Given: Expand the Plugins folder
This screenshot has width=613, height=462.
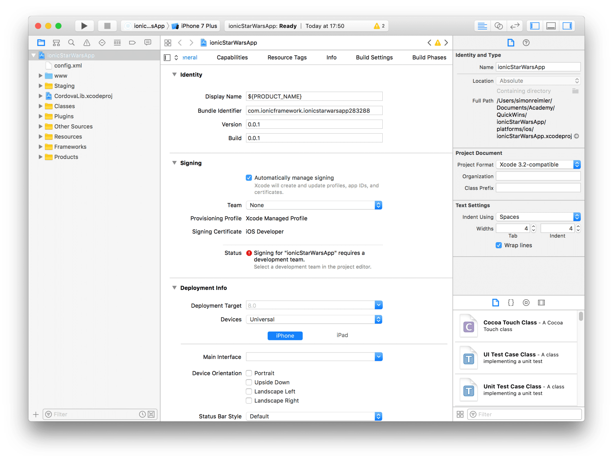Looking at the screenshot, I should [x=40, y=116].
